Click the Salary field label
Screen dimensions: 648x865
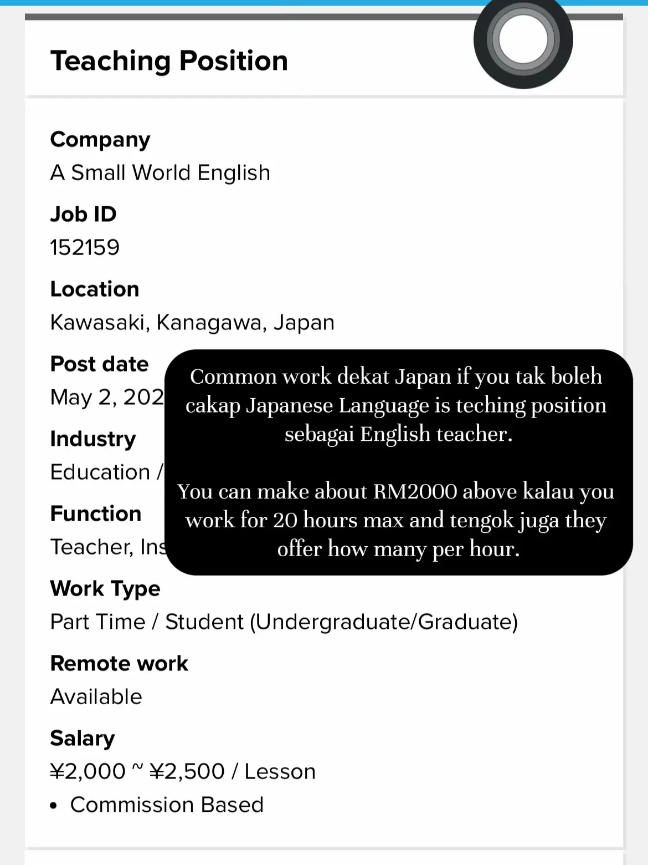(83, 739)
